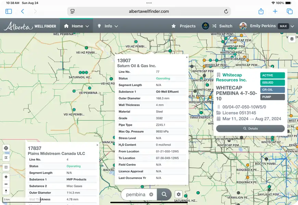Click the date range Mar 11, 2024
298x205 pixels.
point(235,119)
